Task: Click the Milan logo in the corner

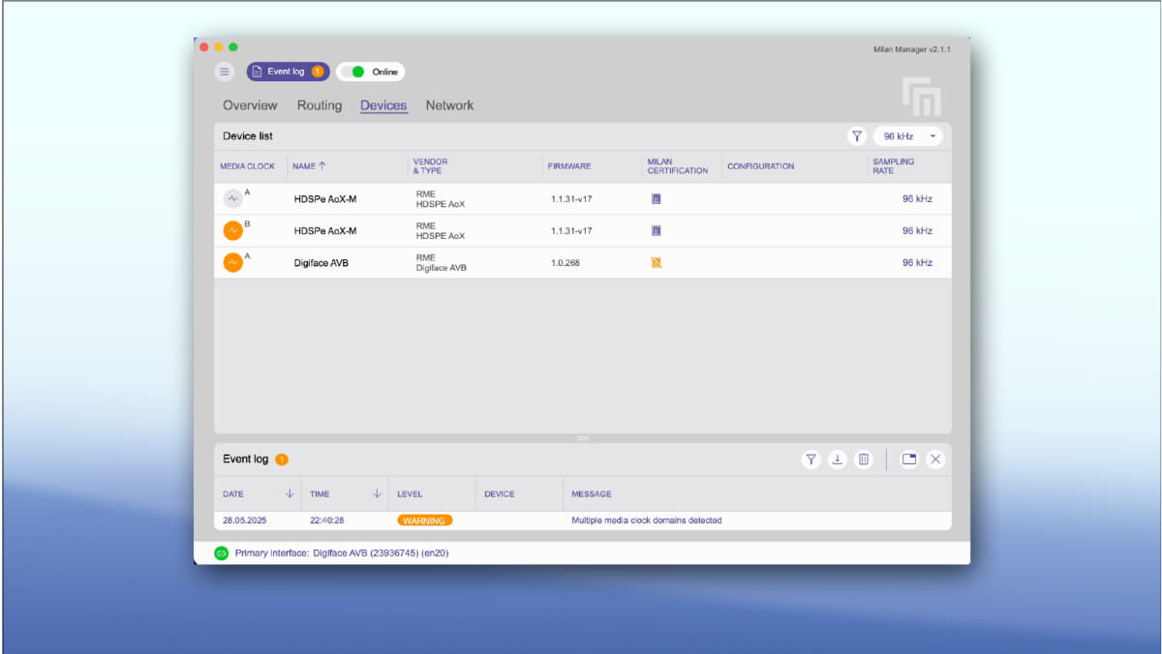Action: point(921,97)
